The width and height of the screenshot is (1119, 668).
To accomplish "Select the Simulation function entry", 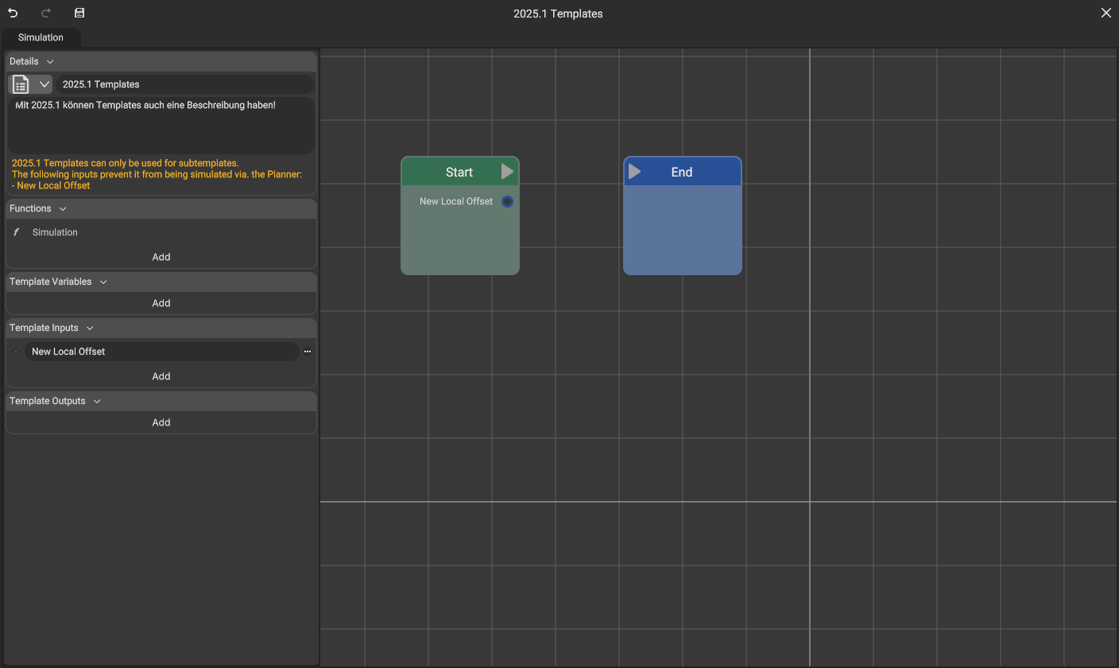I will 55,232.
